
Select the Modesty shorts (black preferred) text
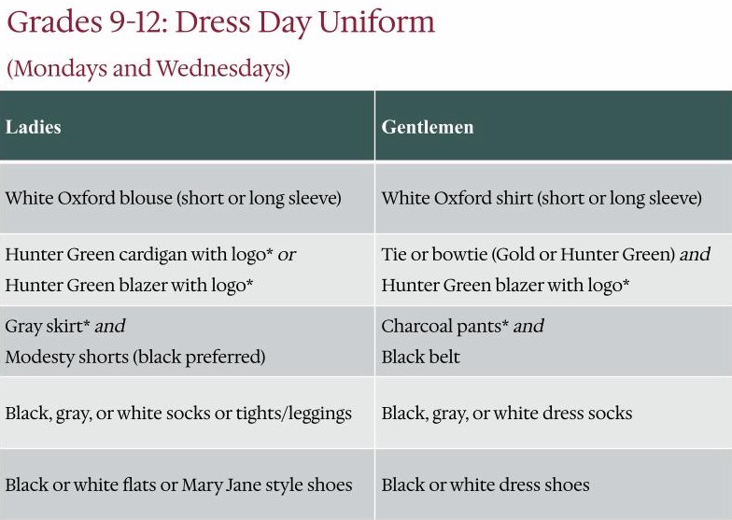tap(135, 357)
